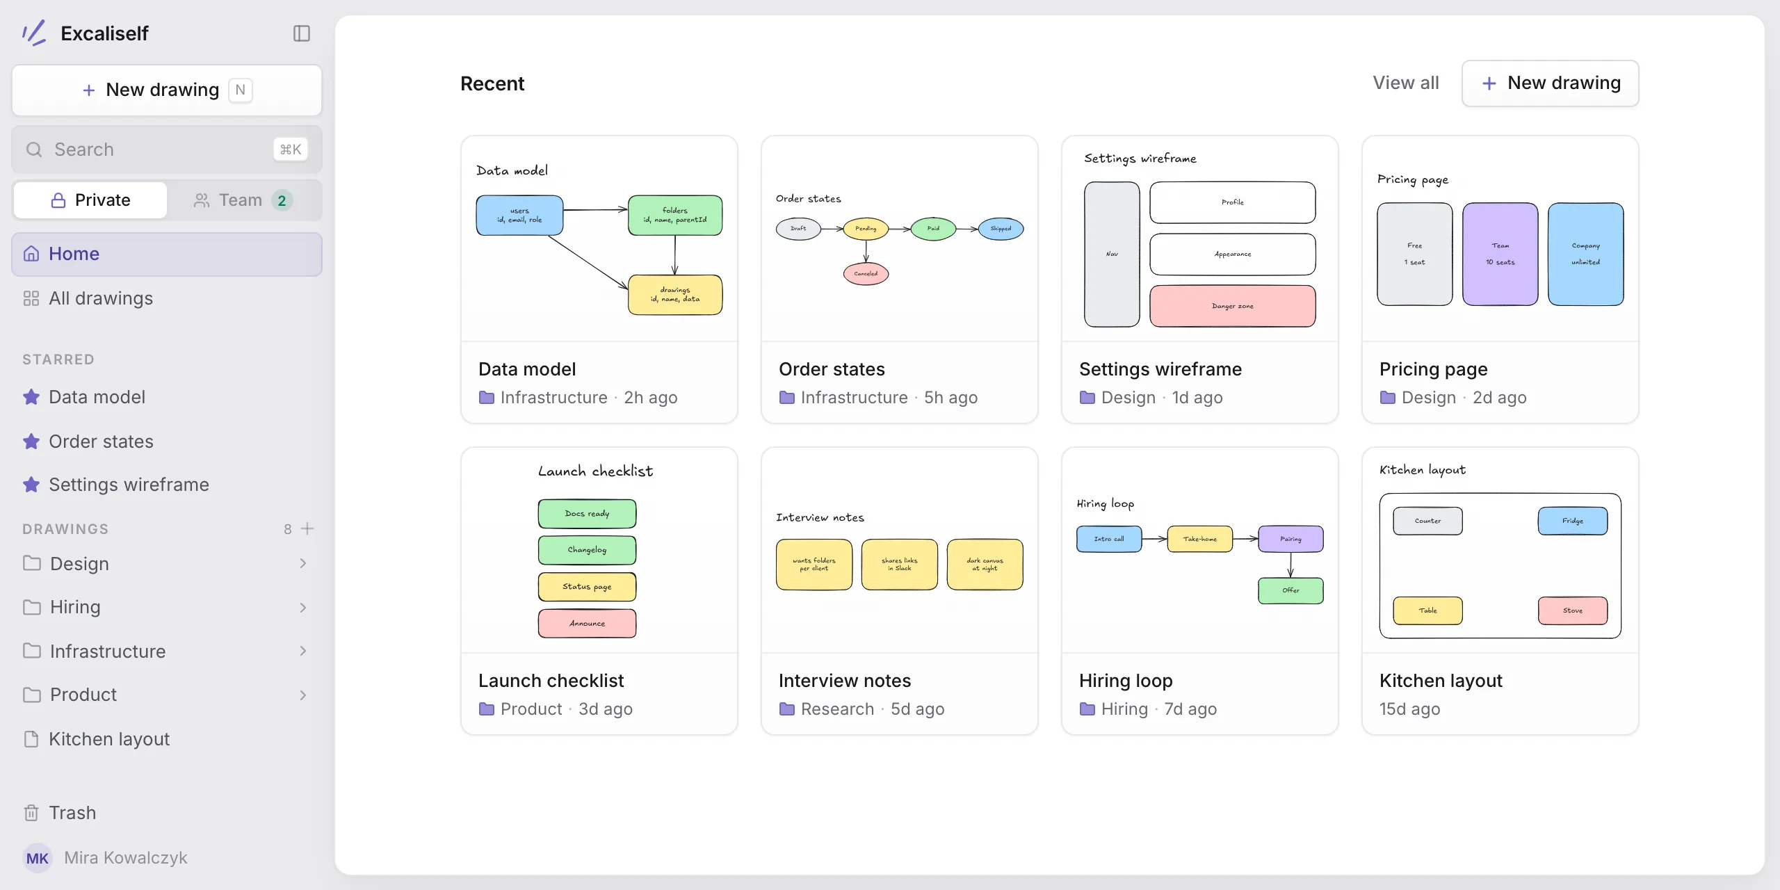Screen dimensions: 1780x890
Task: Click the Product folder label on Launch checklist
Action: click(531, 709)
